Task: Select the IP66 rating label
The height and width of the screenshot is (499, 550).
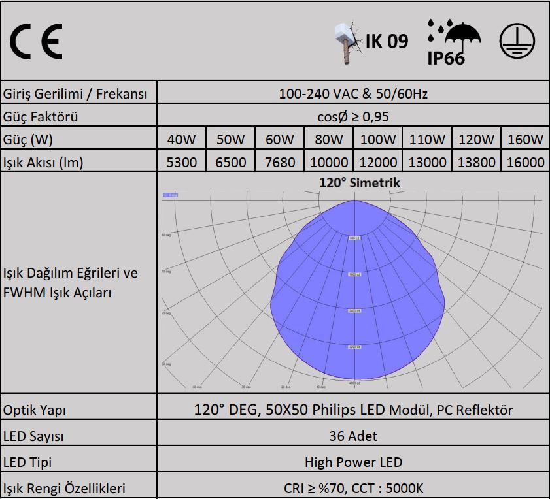Action: pyautogui.click(x=445, y=59)
